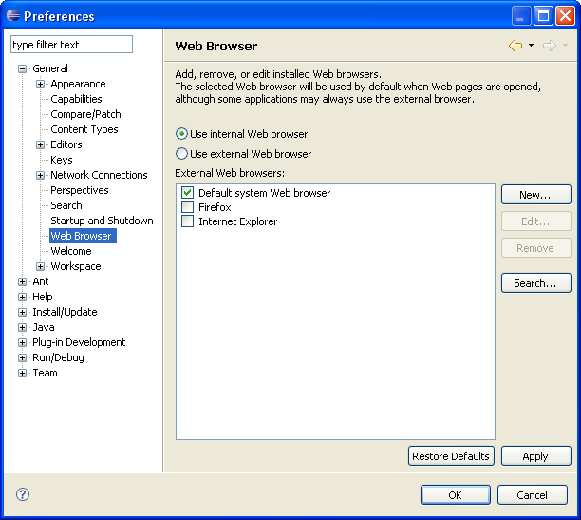Screen dimensions: 581x520
Task: Open the back history dropdown arrow
Action: point(531,46)
